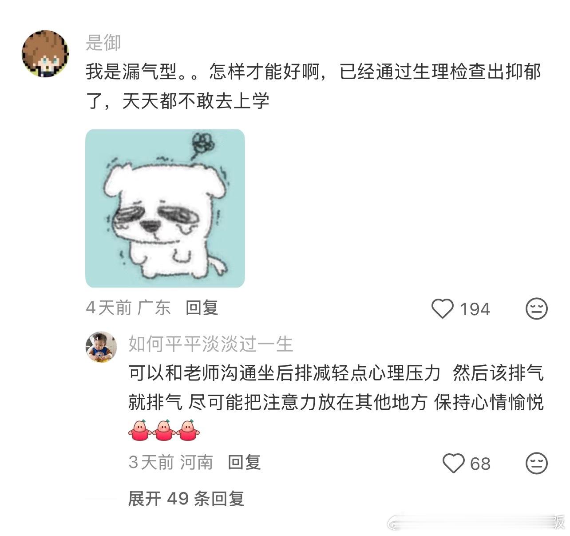The image size is (570, 536).
Task: Open 是御's pixel avatar profile
Action: click(x=46, y=54)
